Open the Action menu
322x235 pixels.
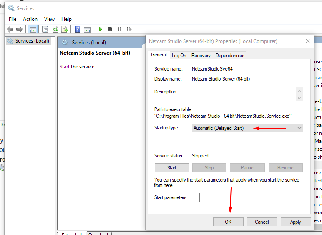click(30, 19)
